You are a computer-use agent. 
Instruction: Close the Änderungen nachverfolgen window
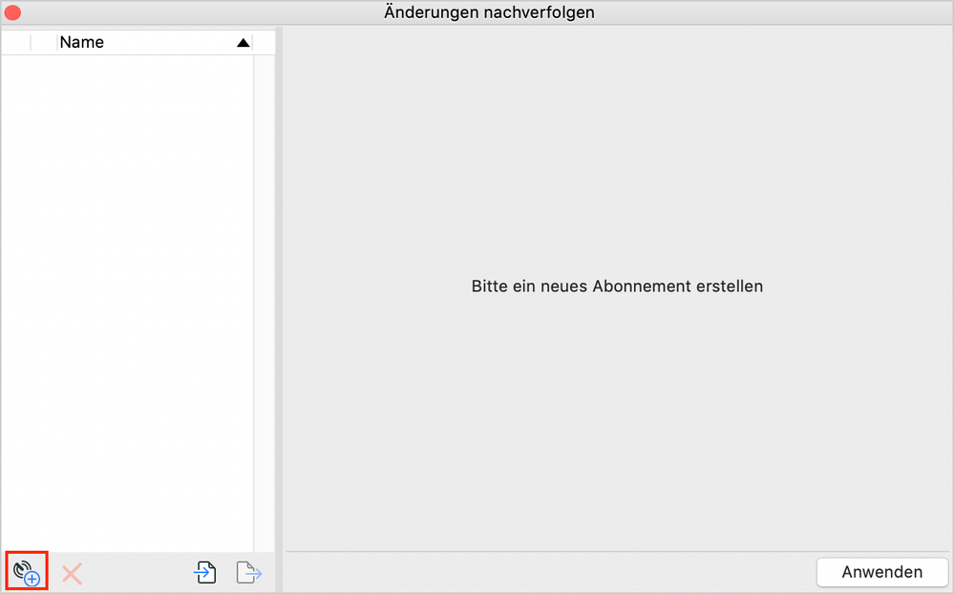tap(12, 12)
